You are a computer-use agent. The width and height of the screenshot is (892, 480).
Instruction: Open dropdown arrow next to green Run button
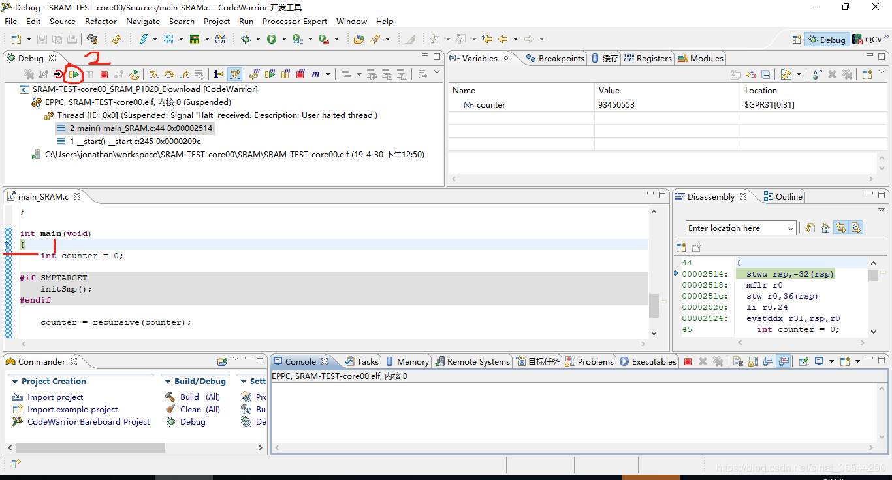coord(283,40)
